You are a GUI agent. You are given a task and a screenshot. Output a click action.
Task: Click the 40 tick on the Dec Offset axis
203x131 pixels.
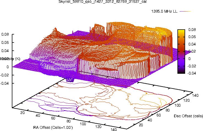point(150,120)
